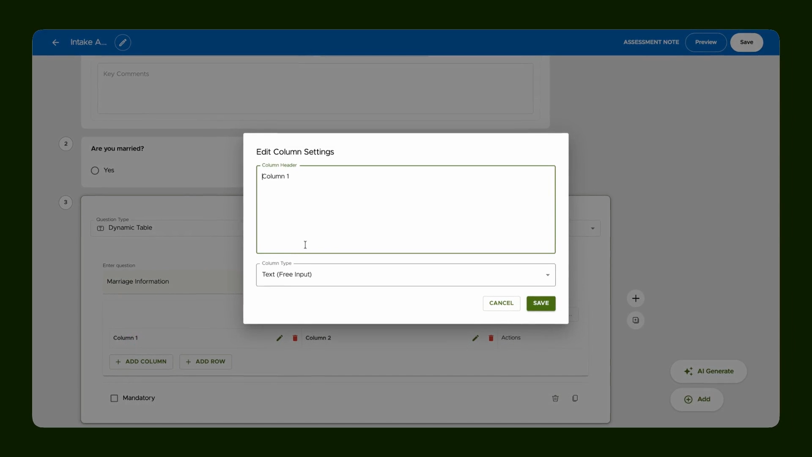Screen dimensions: 812x457
Task: Duplicate question 3 with copy icon
Action: [x=575, y=398]
